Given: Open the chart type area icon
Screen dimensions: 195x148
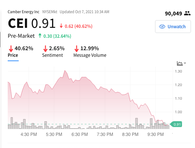Looking at the screenshot, I should (x=180, y=63).
